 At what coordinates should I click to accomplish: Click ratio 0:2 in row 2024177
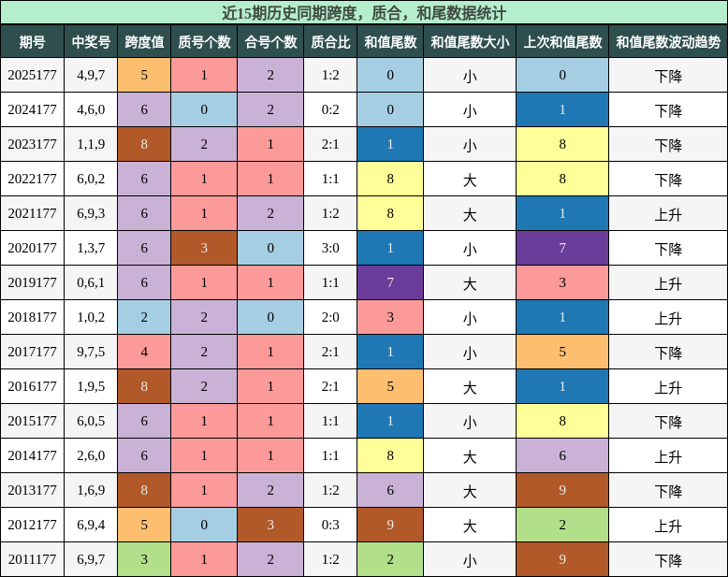click(330, 109)
